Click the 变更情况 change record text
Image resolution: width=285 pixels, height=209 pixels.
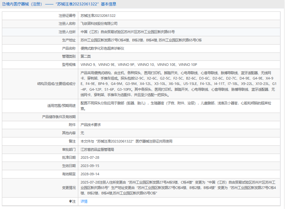click(178, 188)
